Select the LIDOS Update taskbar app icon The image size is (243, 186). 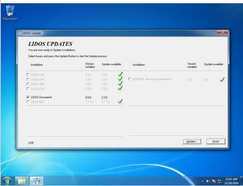pyautogui.click(x=36, y=181)
